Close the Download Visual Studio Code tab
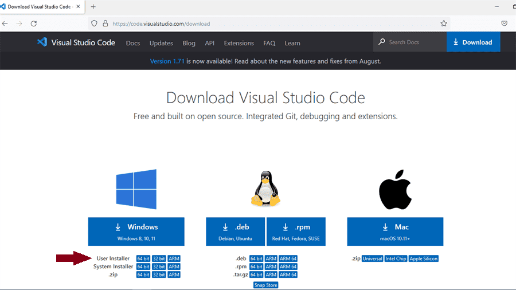This screenshot has height=290, width=516. pyautogui.click(x=78, y=6)
